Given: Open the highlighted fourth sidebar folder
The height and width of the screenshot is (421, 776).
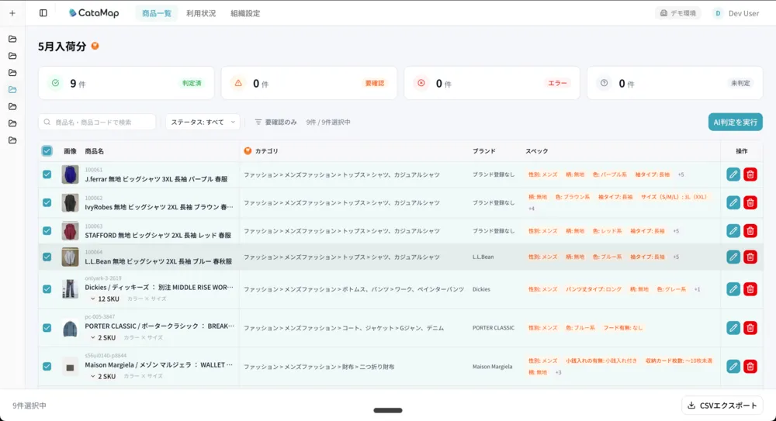Looking at the screenshot, I should [x=12, y=89].
